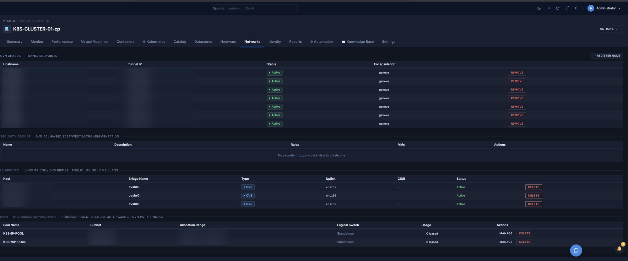Switch to the Reports tab

[x=295, y=42]
